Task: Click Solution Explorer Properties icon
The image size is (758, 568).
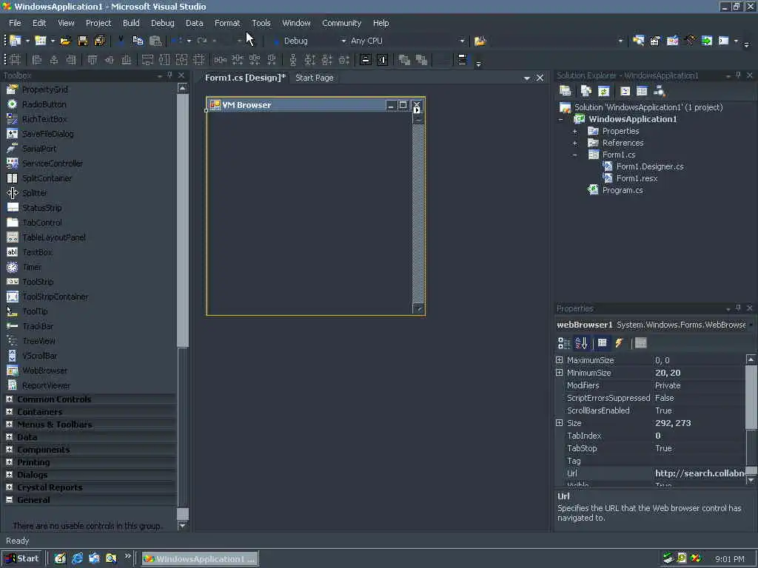Action: tap(565, 91)
